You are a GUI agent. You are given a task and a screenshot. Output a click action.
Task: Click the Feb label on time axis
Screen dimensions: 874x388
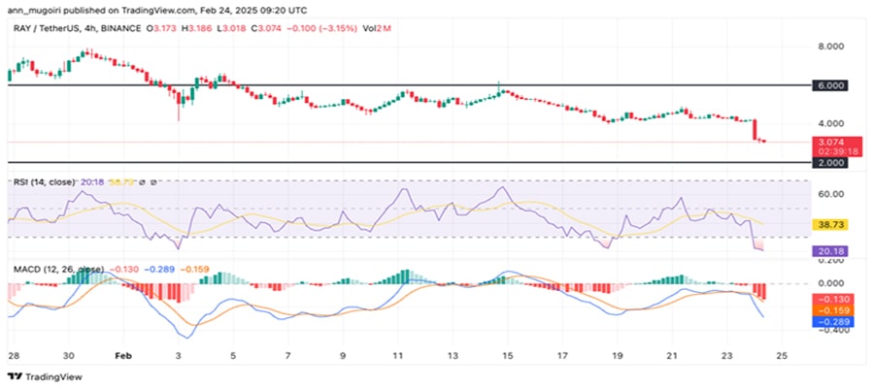click(x=121, y=356)
